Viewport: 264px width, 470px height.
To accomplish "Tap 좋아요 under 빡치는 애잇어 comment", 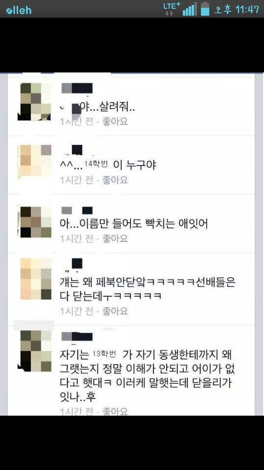I will pyautogui.click(x=115, y=238).
